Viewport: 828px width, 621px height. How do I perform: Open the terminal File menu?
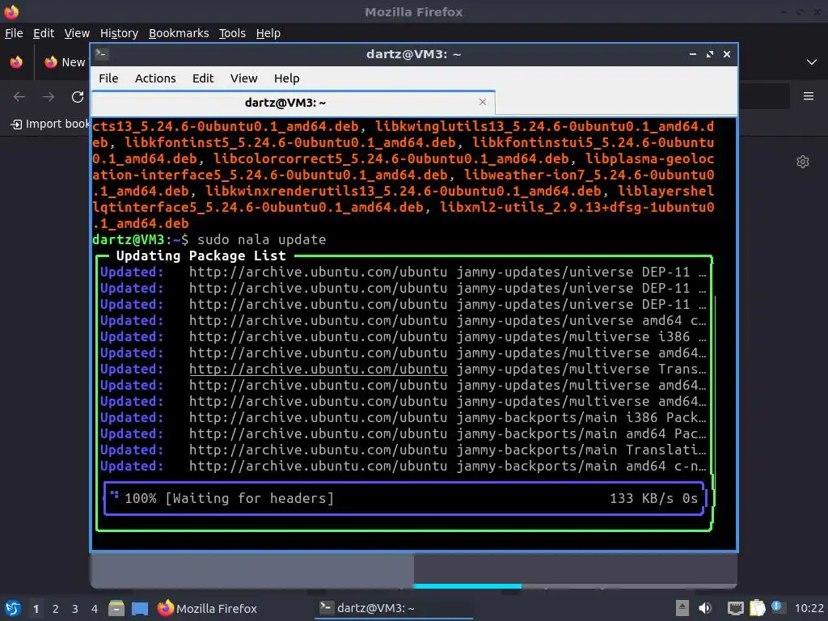click(x=108, y=78)
